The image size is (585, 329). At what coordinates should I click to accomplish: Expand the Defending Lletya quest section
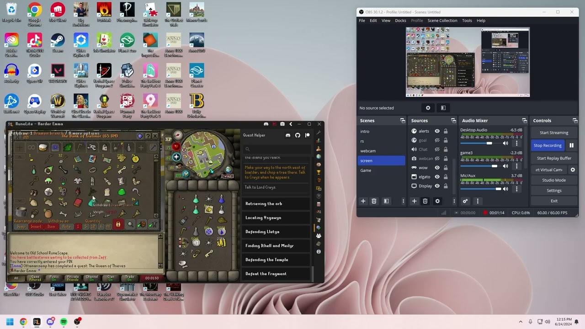tap(276, 232)
